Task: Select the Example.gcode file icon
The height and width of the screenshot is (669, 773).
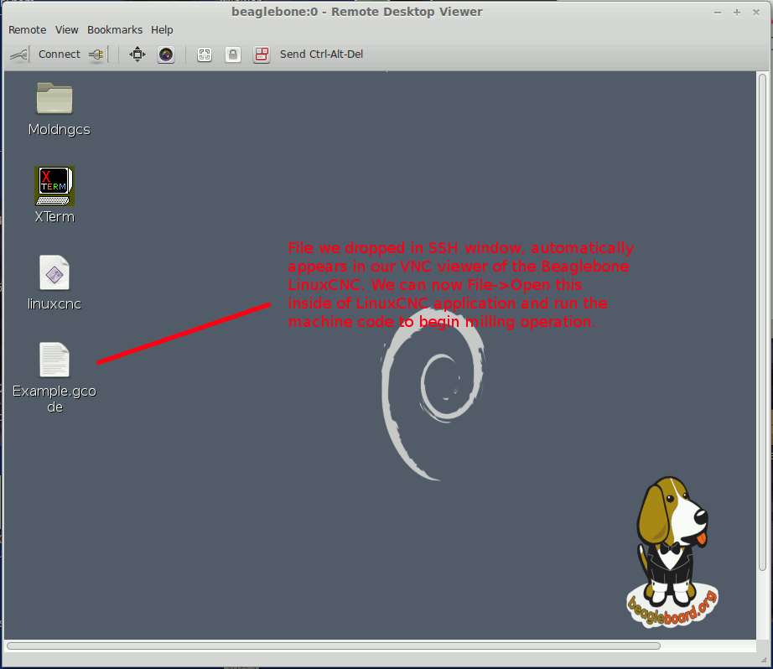Action: click(54, 360)
